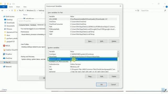Screen dimensions: 168x94
Task: Open Pictures in navigation pane
Action: point(8,29)
